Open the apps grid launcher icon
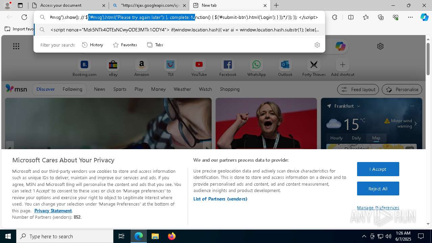Image resolution: width=432 pixels, height=243 pixels. 16,46
